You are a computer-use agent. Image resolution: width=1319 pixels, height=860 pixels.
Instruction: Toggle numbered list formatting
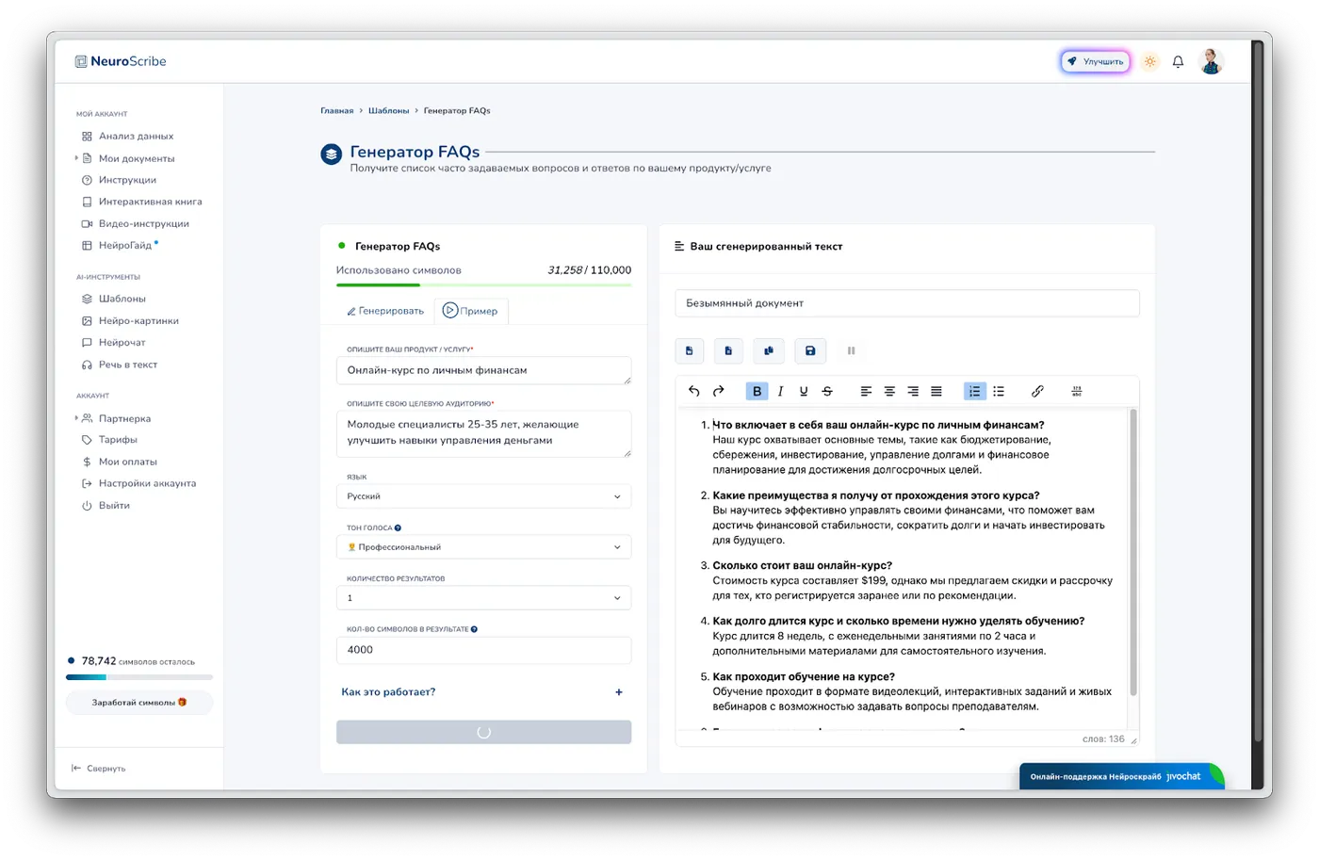[x=975, y=391]
